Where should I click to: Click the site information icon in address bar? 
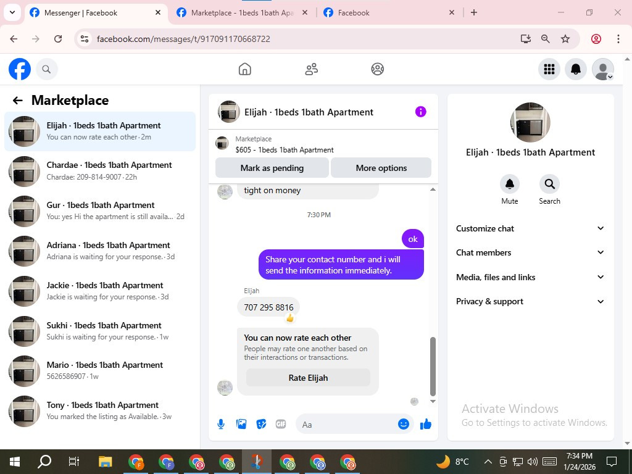click(x=84, y=39)
